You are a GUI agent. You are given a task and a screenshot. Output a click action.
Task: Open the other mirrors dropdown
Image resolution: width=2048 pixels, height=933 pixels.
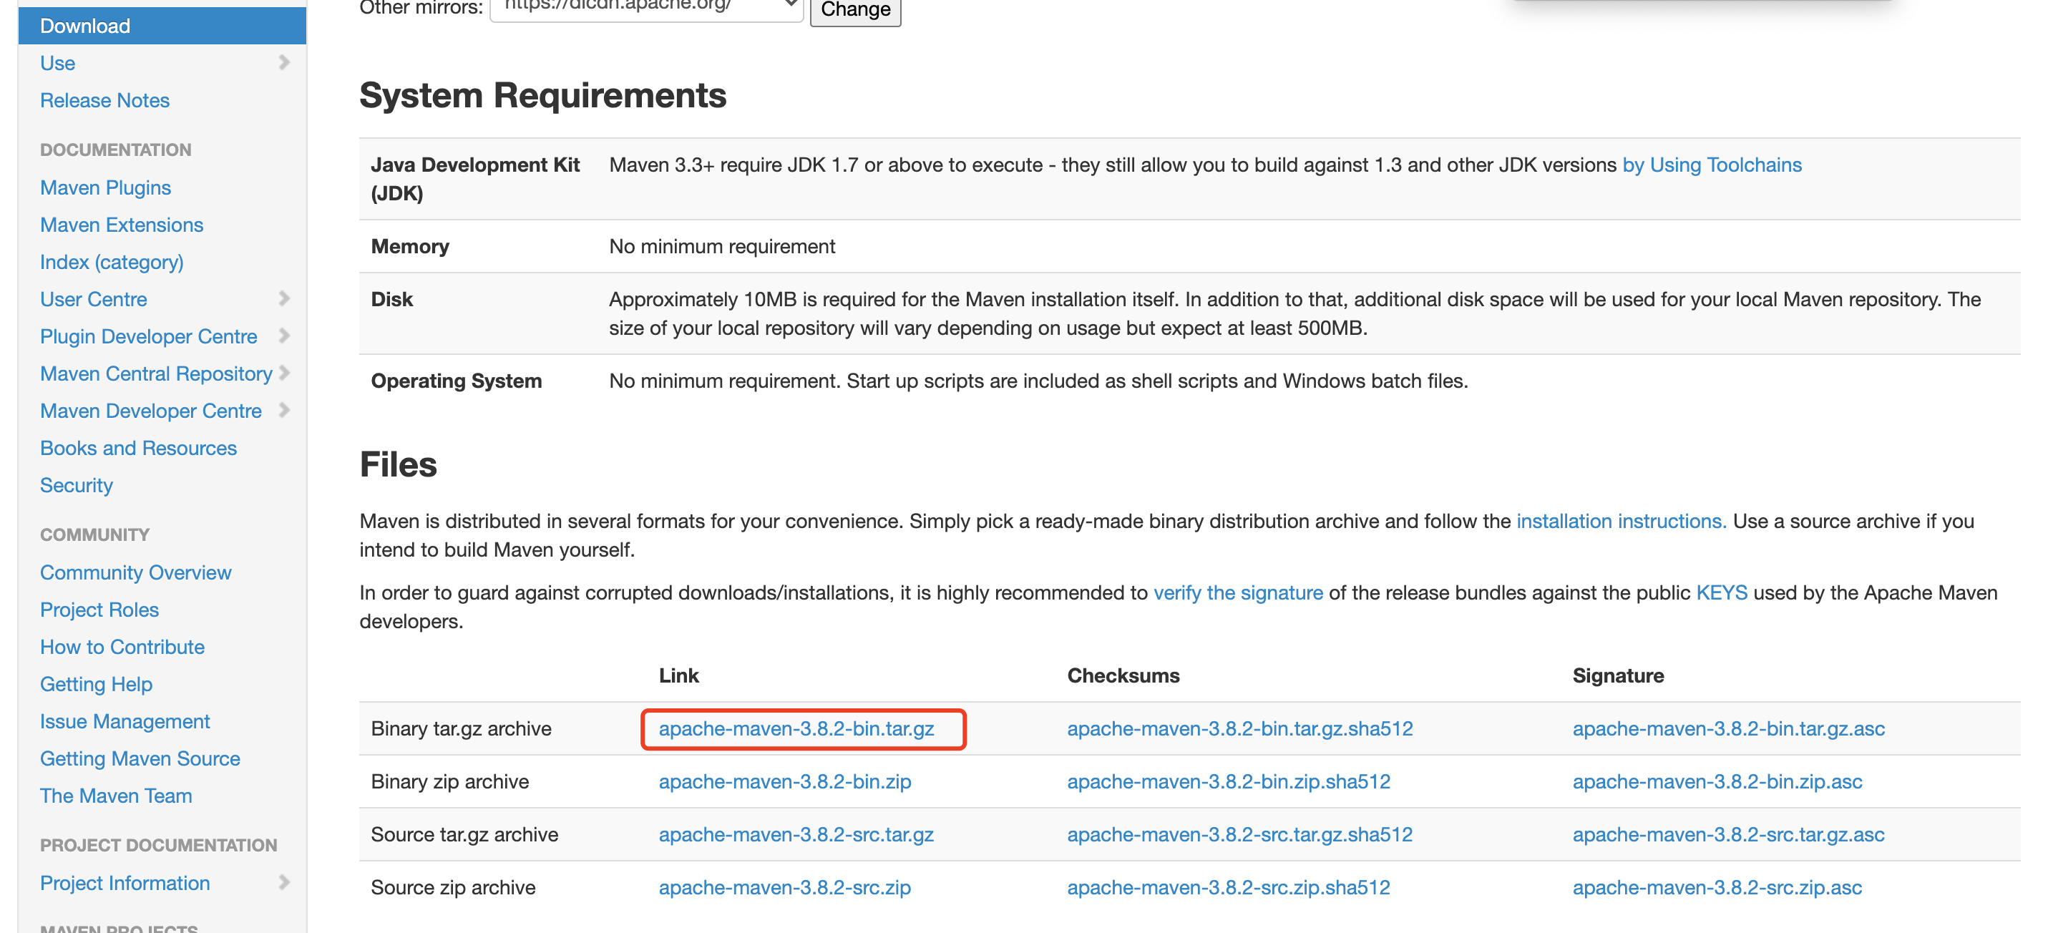click(x=645, y=6)
